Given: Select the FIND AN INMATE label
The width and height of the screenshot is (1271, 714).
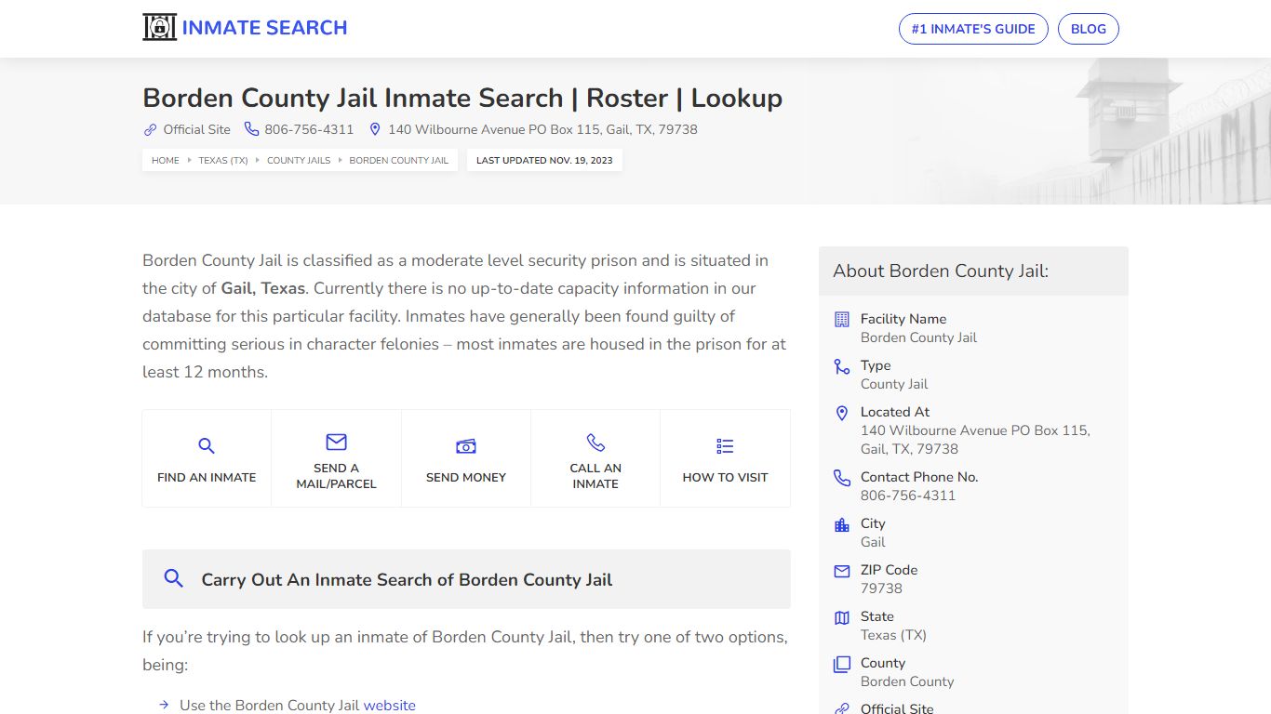Looking at the screenshot, I should [x=207, y=477].
